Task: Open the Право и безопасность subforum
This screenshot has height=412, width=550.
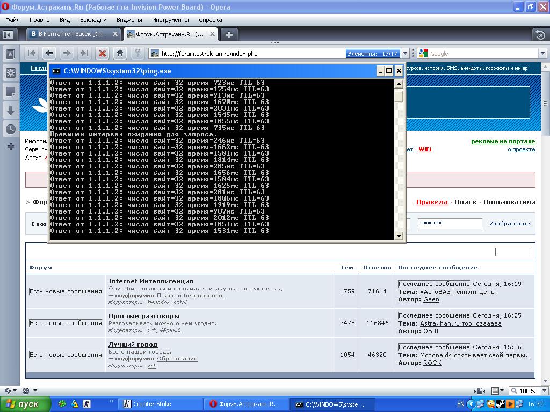Action: click(x=190, y=296)
